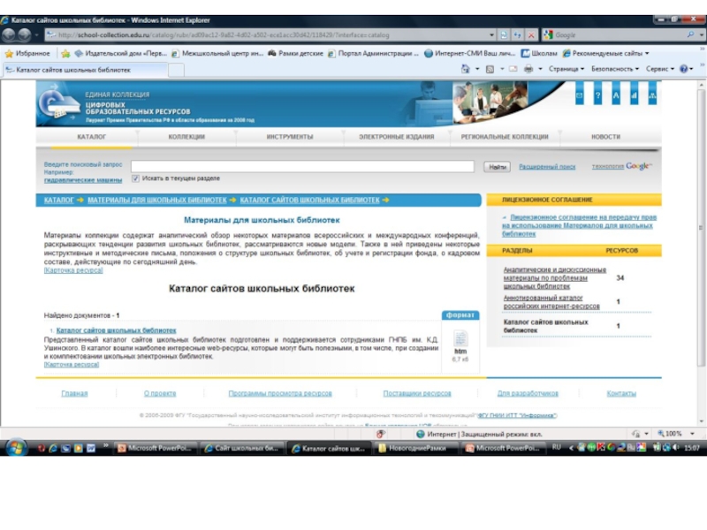This screenshot has width=707, height=530.
Task: Click the Home page icon
Action: point(466,69)
